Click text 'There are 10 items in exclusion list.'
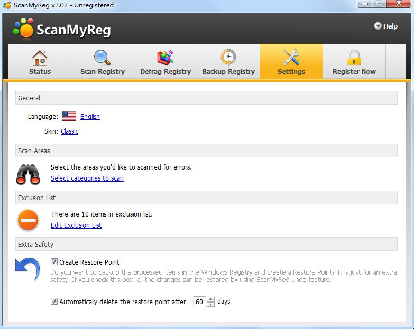This screenshot has width=414, height=329. [102, 214]
